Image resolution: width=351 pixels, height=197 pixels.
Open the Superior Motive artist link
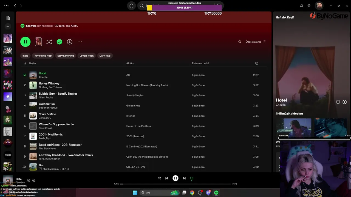pos(48,108)
